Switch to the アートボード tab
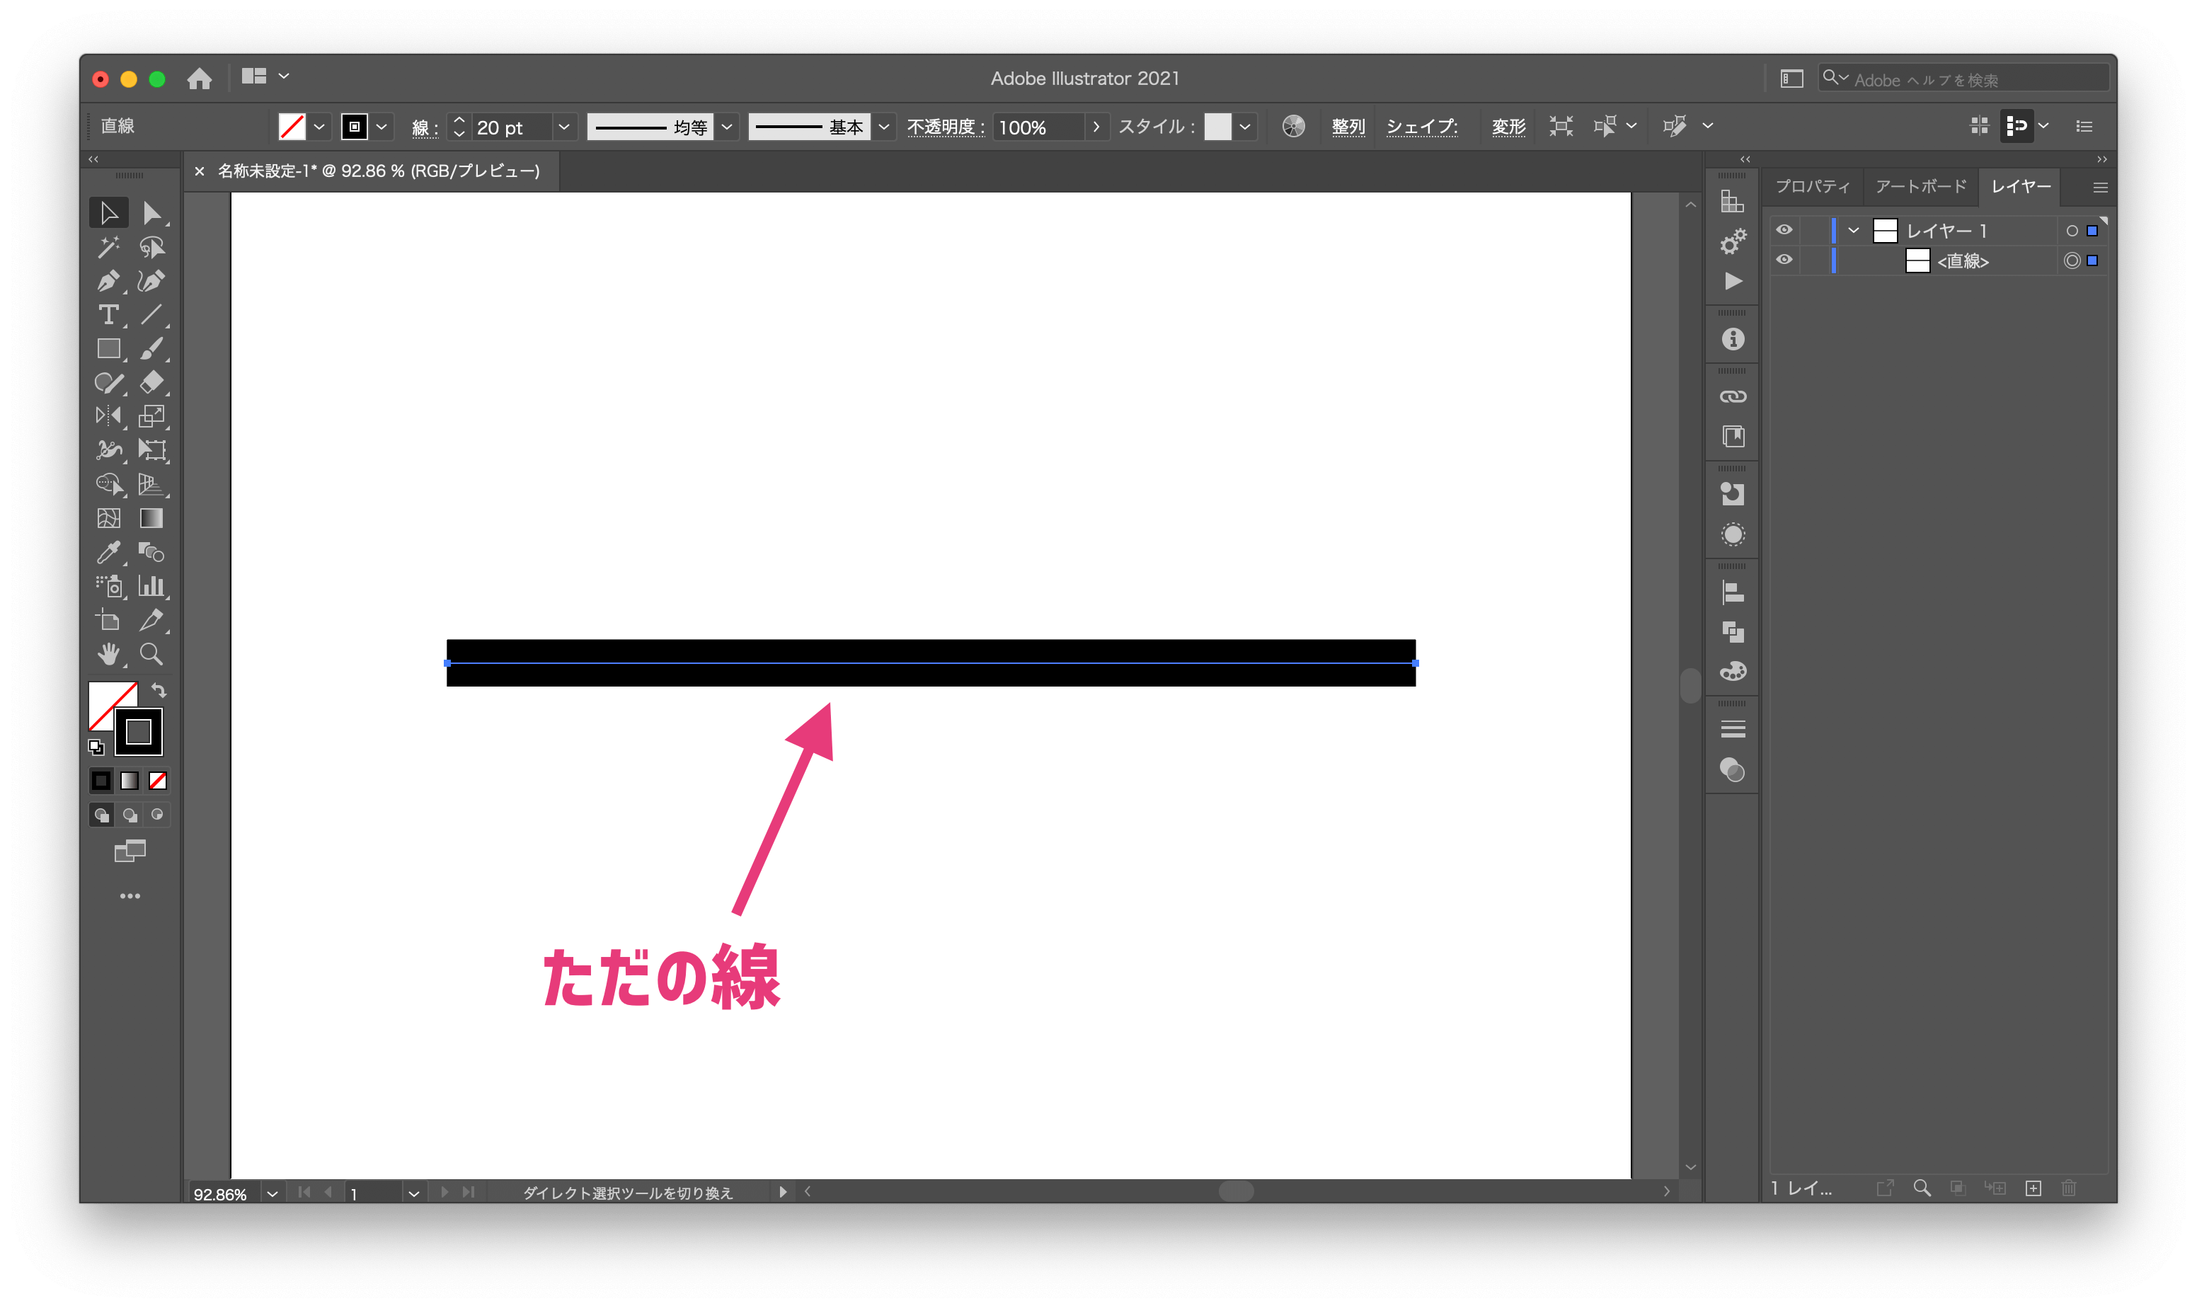2197x1308 pixels. click(x=1920, y=187)
